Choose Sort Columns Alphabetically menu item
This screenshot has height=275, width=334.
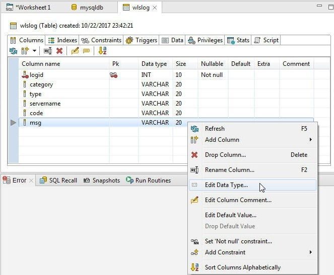[252, 267]
